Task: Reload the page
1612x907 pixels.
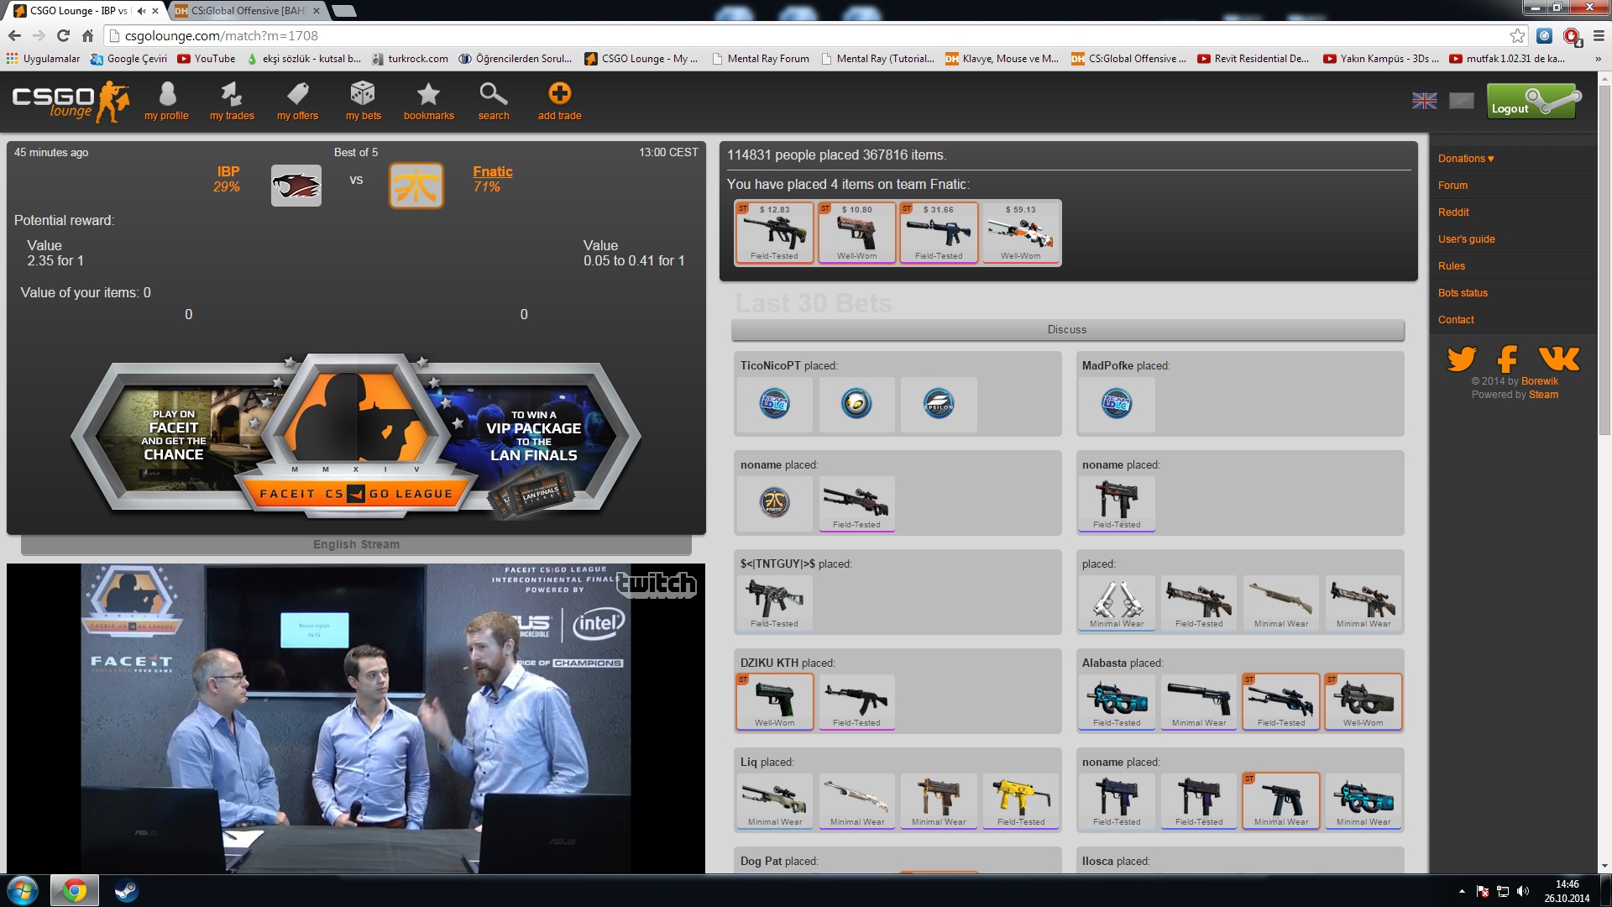Action: [63, 35]
